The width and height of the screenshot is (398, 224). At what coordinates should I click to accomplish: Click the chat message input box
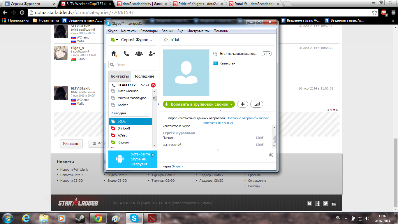[x=214, y=155]
